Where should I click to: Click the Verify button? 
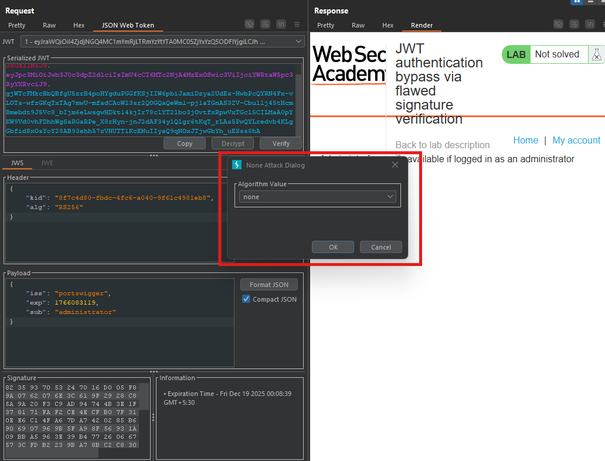pos(281,144)
